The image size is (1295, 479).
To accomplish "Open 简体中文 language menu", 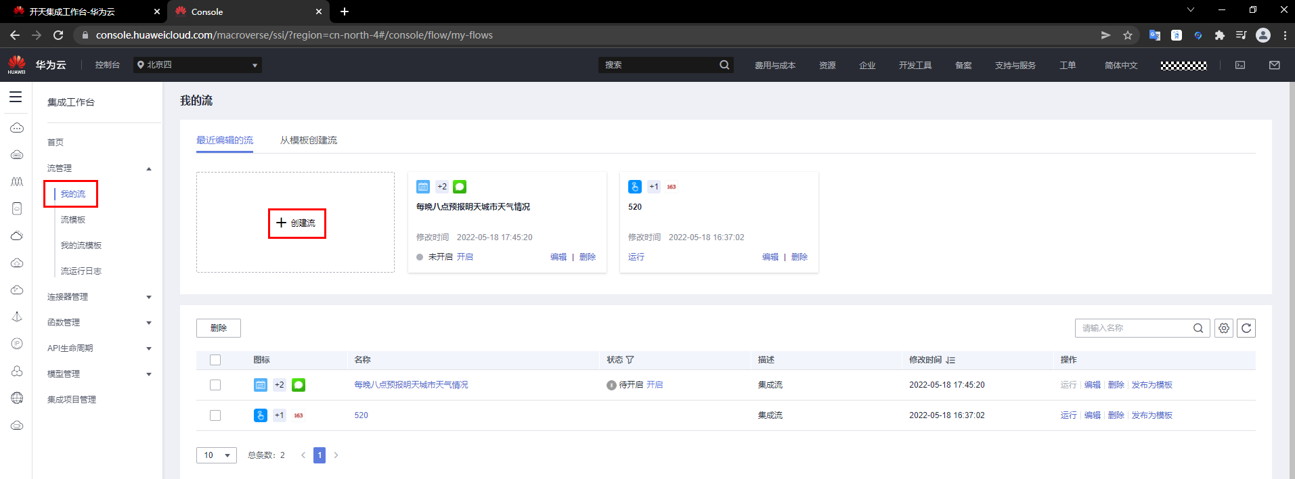I will [1121, 66].
